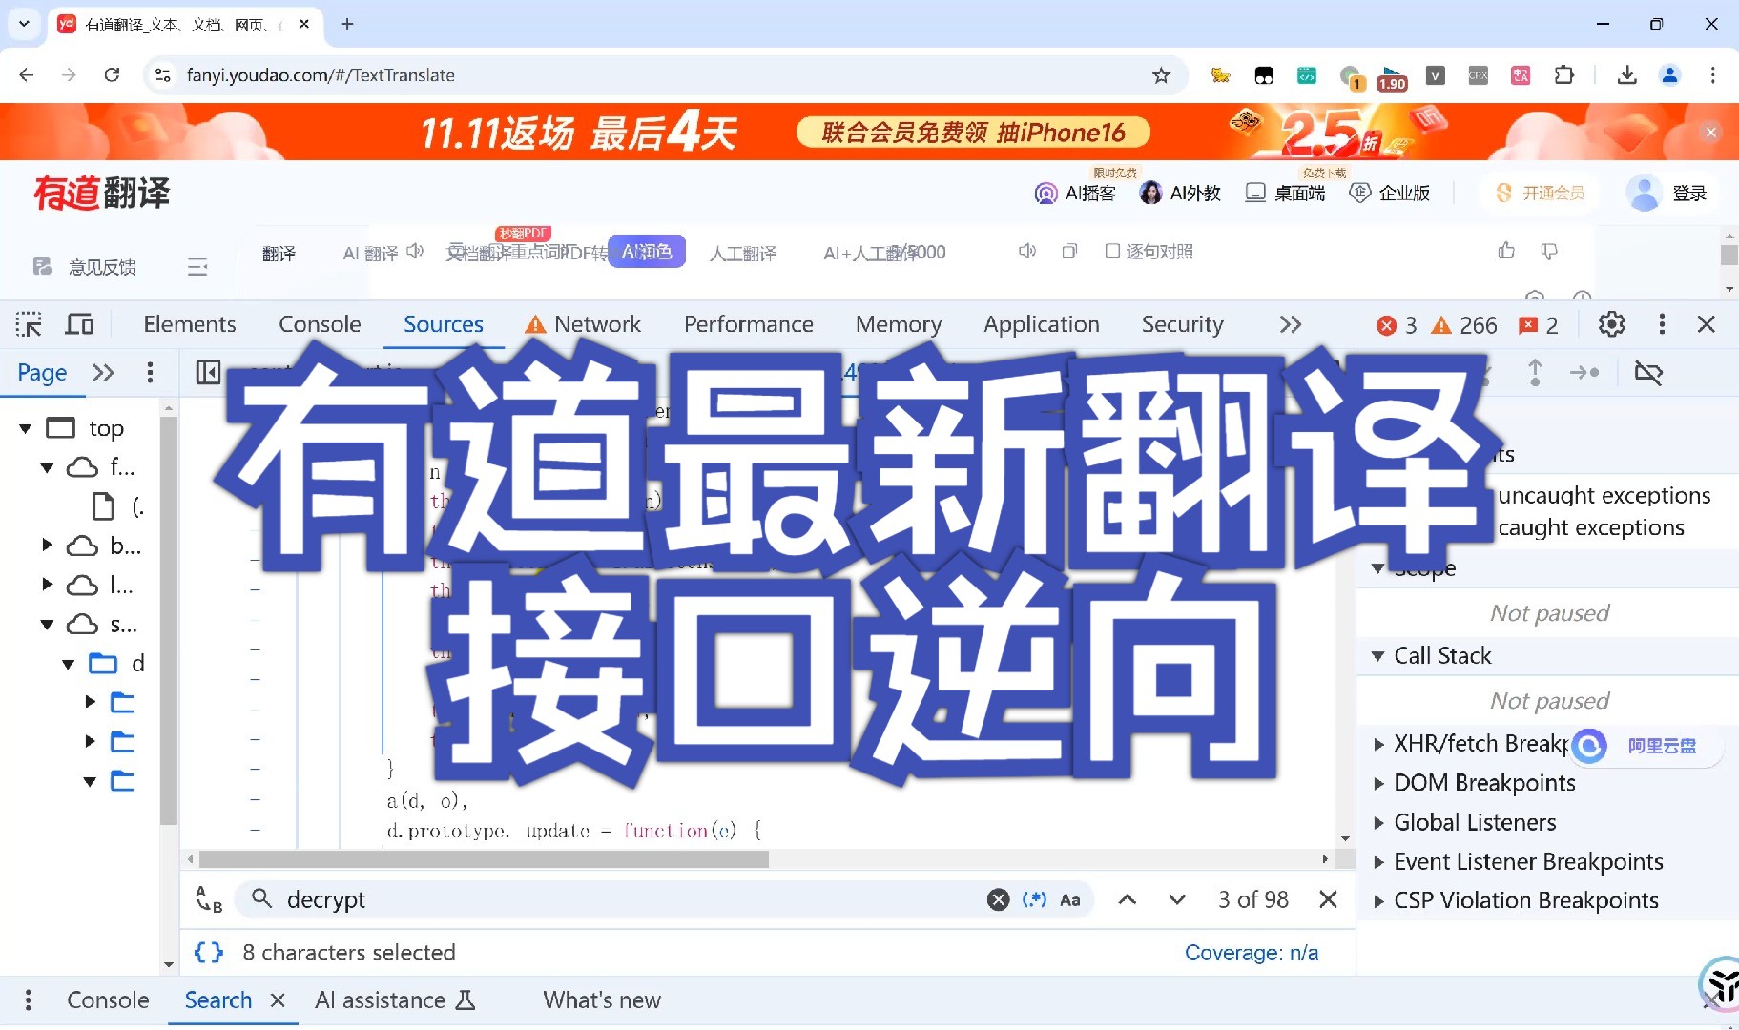This screenshot has height=1030, width=1739.
Task: Click the 开通会员 membership button
Action: [1540, 193]
